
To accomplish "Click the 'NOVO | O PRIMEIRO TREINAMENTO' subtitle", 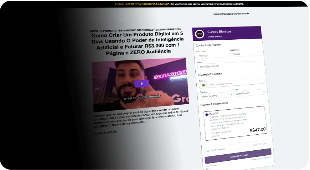I will [x=135, y=30].
